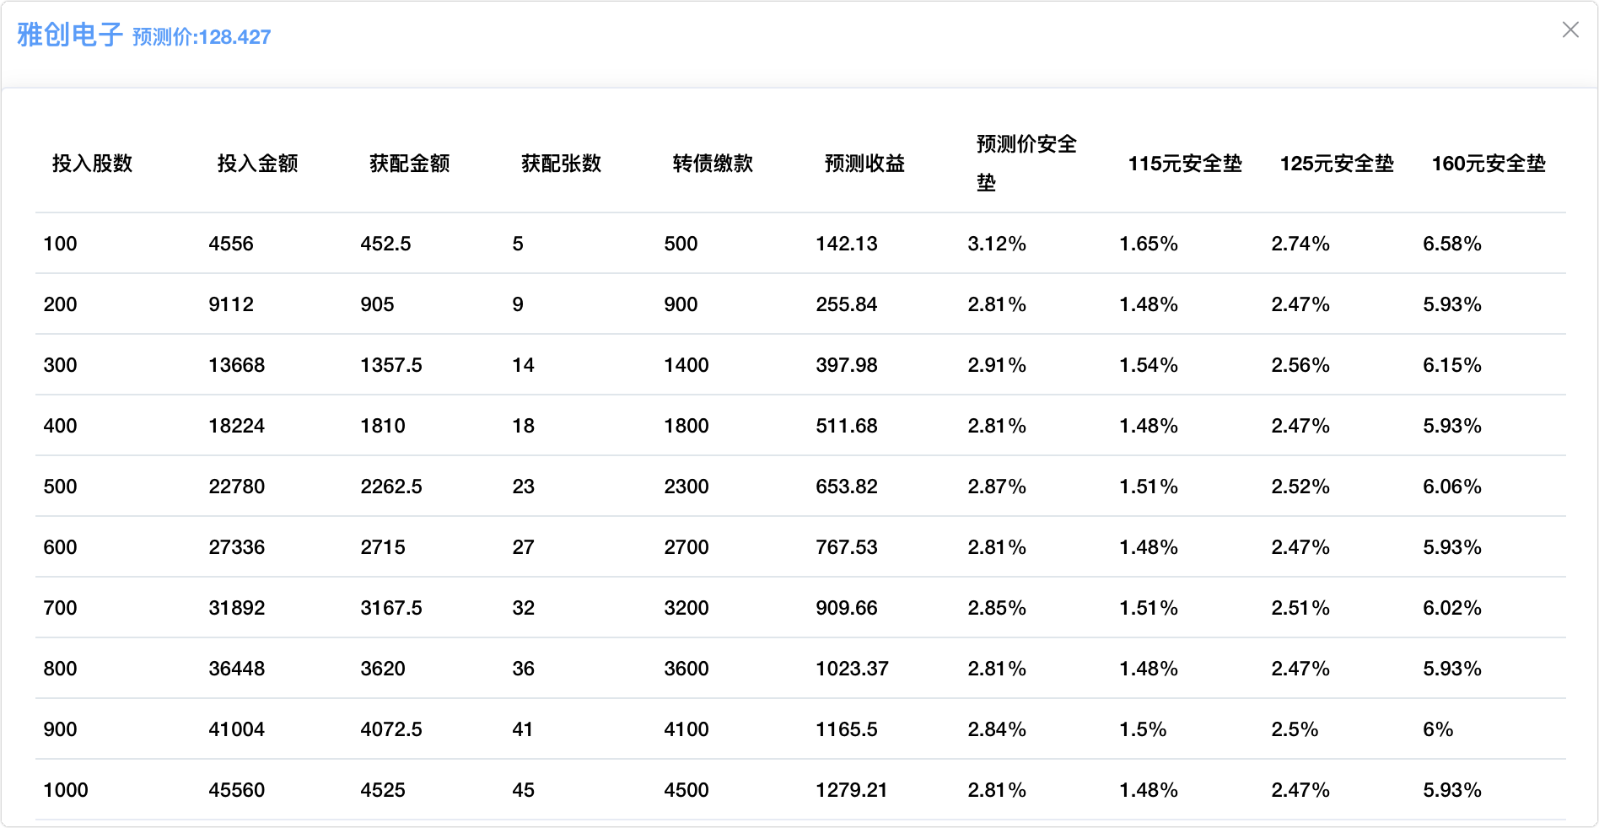Click the 6.06% value in 160元 column

click(1451, 487)
